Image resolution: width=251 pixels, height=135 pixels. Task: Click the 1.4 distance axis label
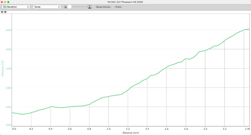click(x=147, y=129)
